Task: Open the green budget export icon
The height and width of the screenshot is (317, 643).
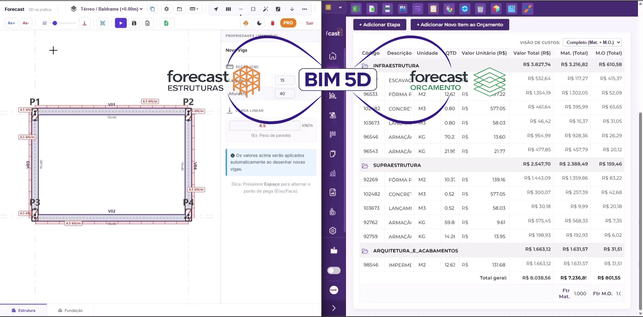Action: (166, 23)
